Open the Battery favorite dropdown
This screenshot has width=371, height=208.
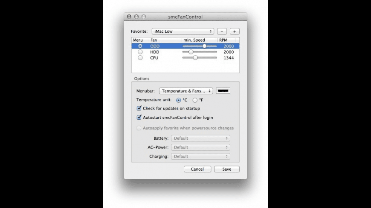click(201, 138)
